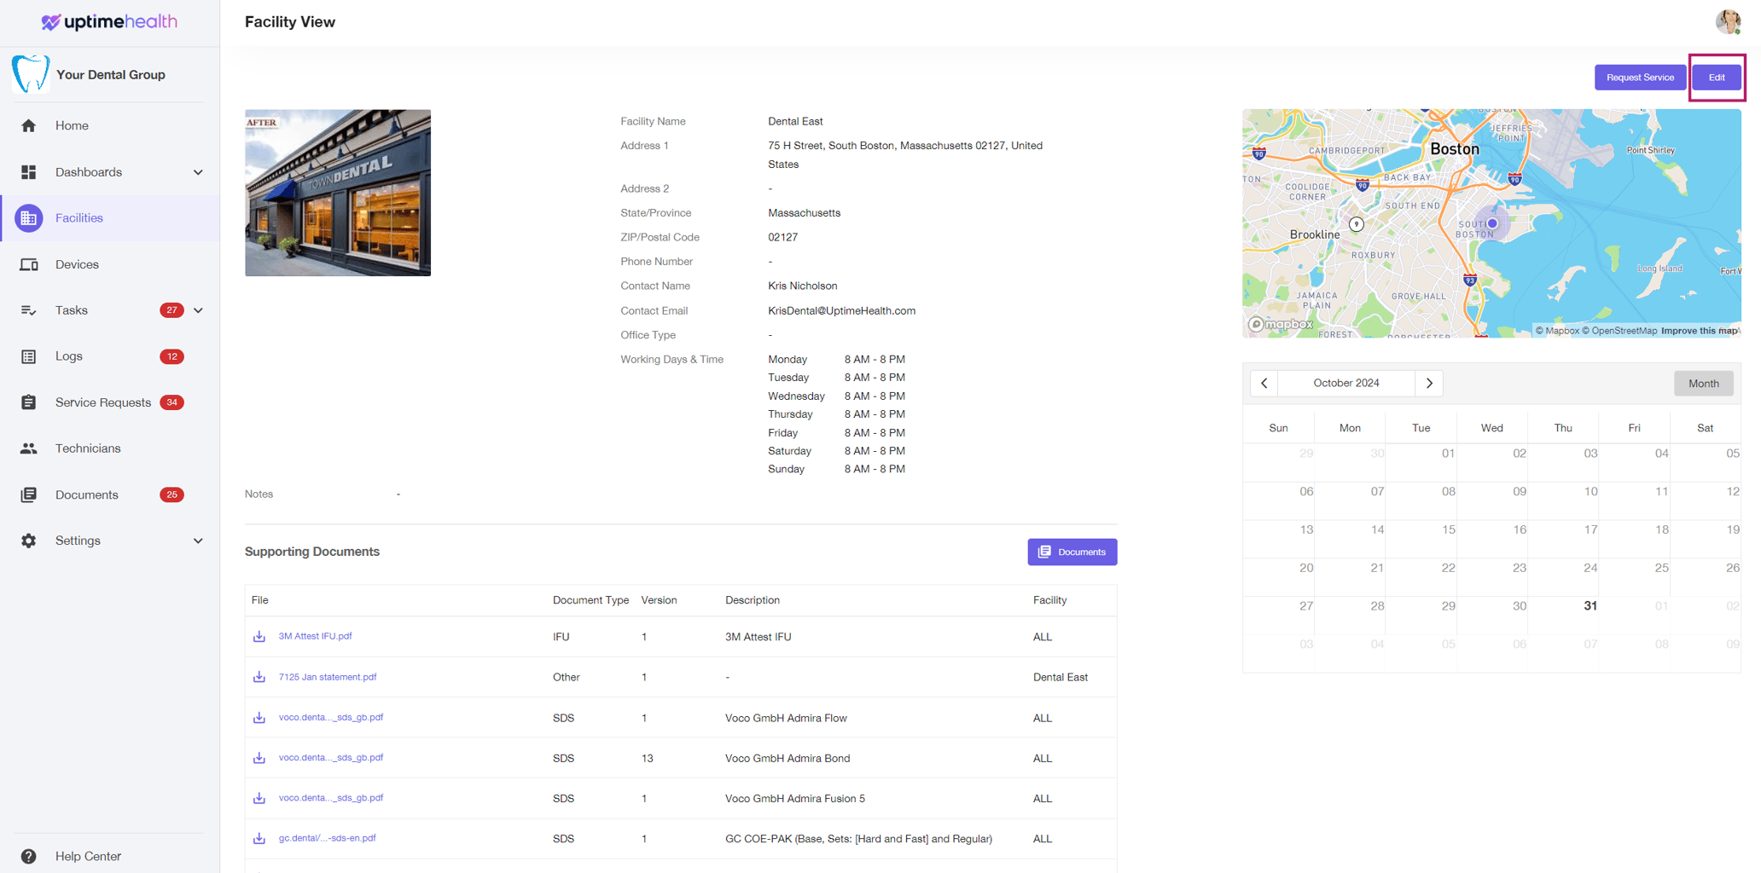Click the Logs list icon in the sidebar
This screenshot has height=873, width=1761.
28,356
